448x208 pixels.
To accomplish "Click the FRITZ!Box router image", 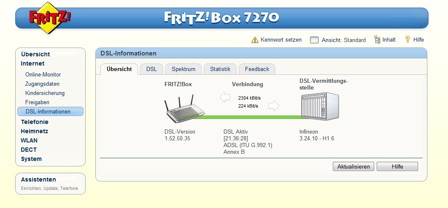I will [185, 109].
